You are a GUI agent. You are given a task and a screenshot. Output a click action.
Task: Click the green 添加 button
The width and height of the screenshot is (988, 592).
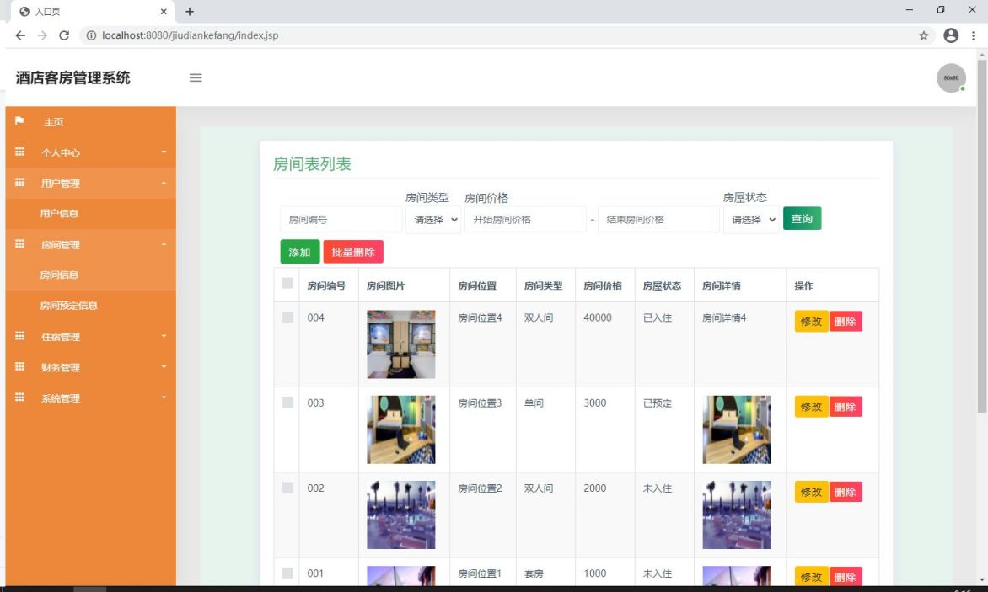(x=300, y=252)
